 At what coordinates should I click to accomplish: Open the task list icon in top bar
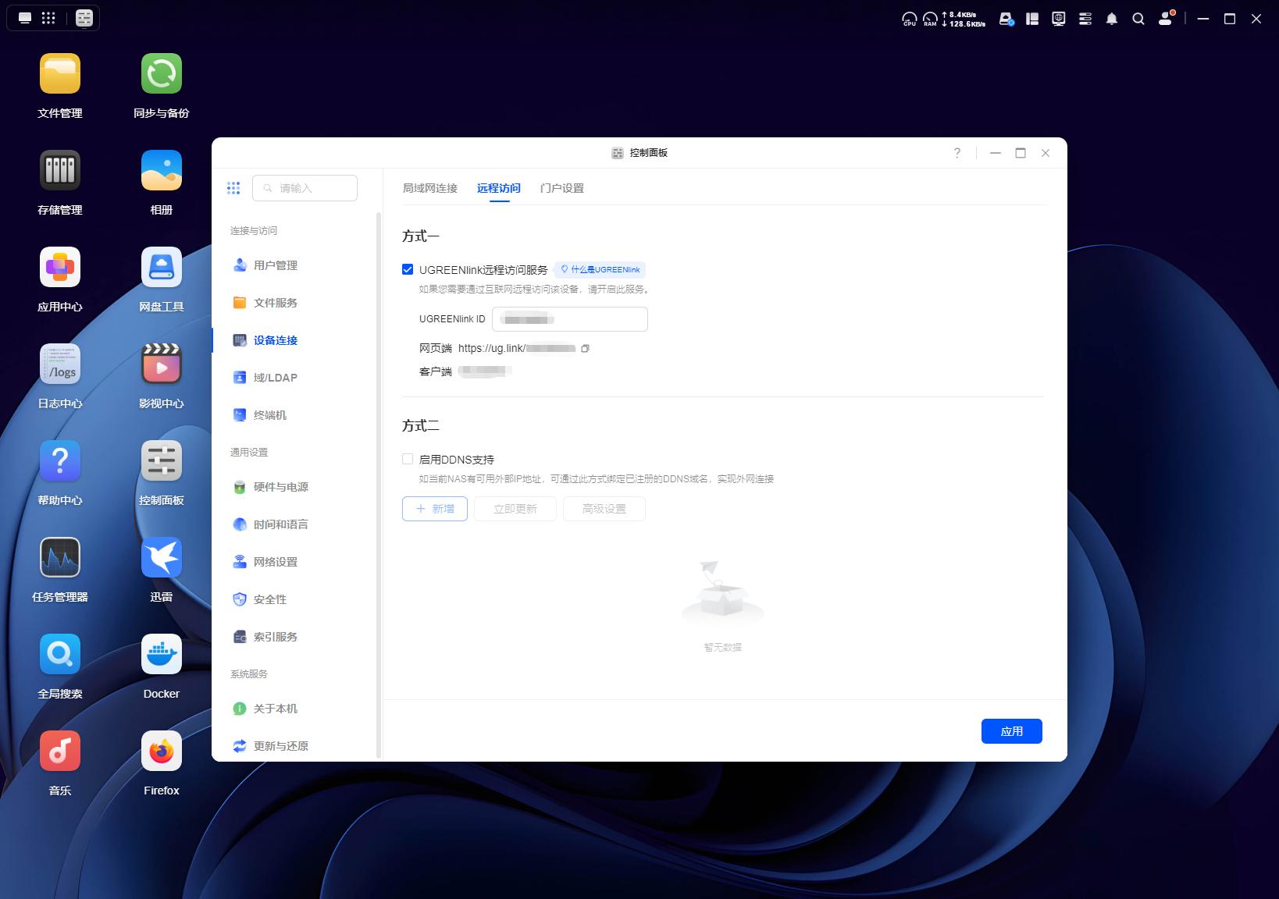click(x=1085, y=19)
